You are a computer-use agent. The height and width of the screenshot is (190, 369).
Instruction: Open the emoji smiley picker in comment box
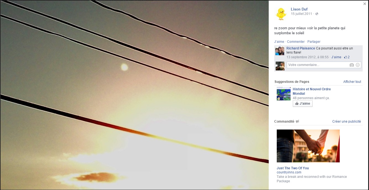358,65
